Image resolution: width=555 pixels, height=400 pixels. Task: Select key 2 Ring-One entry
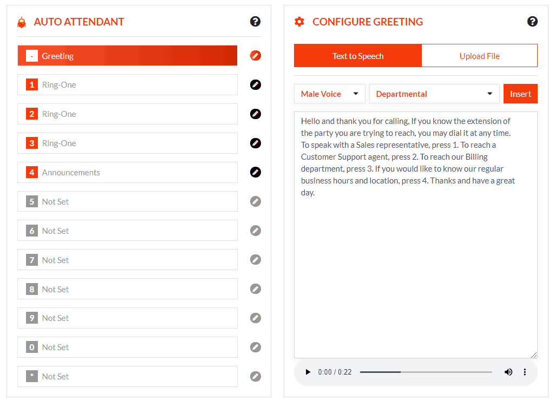click(x=127, y=114)
